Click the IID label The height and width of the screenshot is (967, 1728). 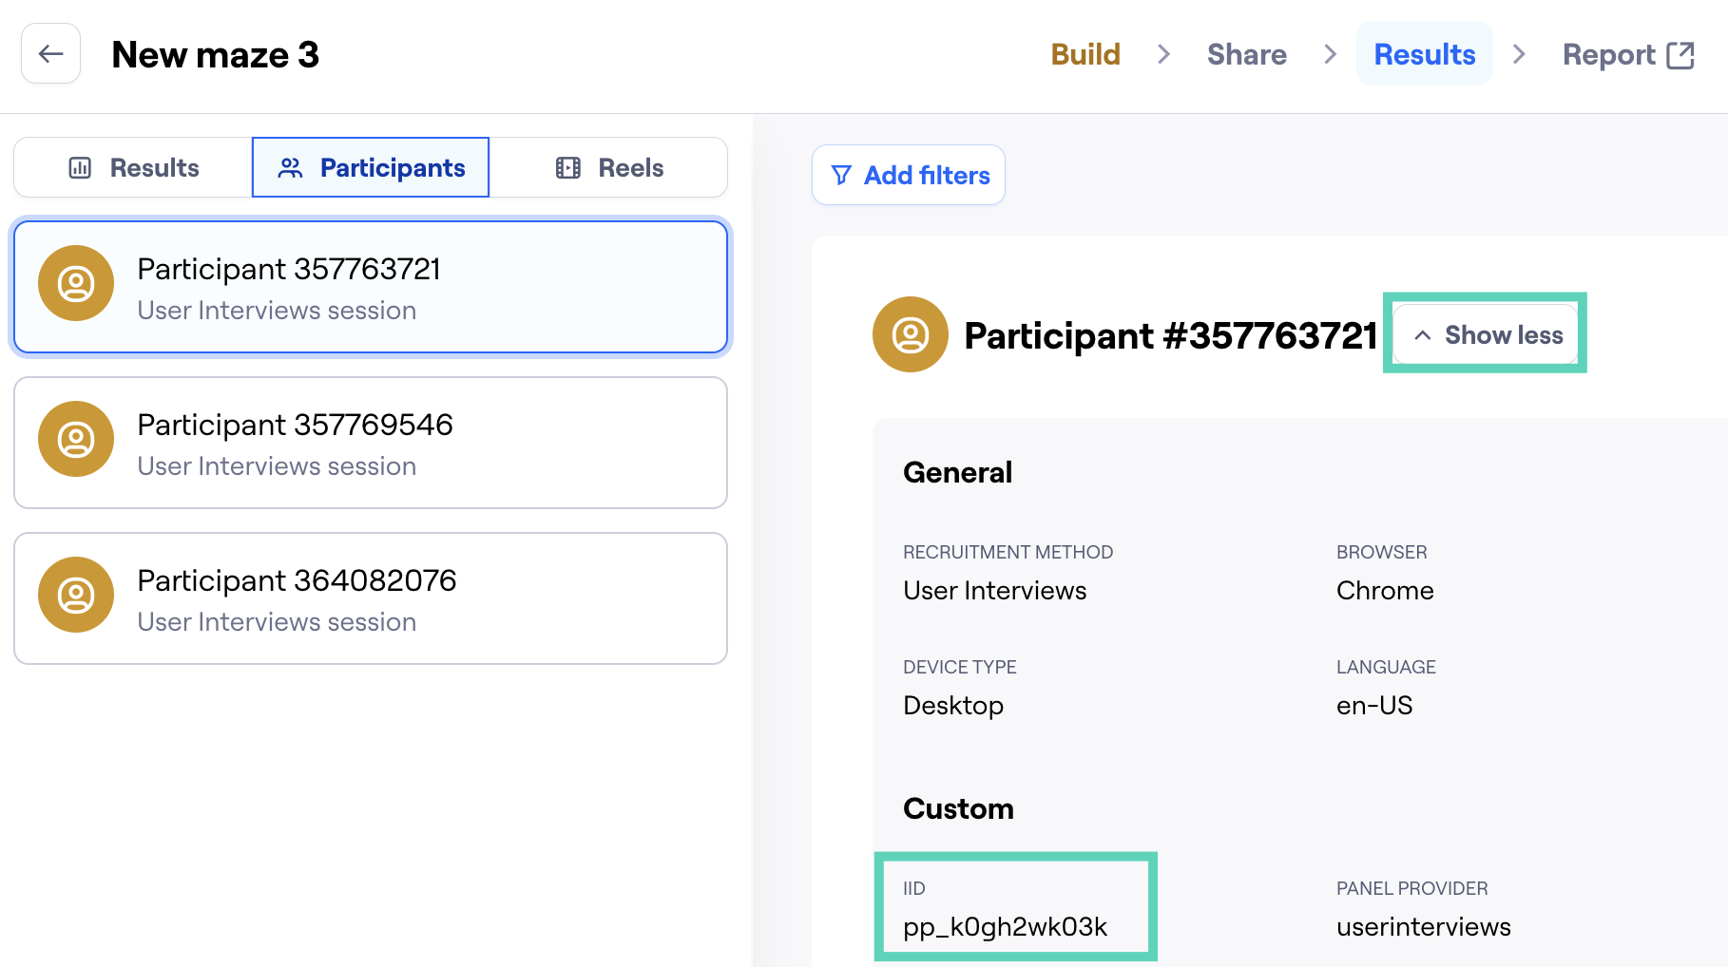point(914,888)
